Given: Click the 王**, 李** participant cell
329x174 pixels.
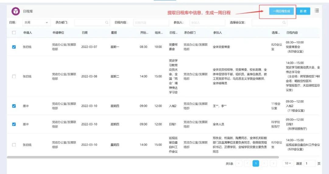Looking at the screenshot, I should coord(220,106).
